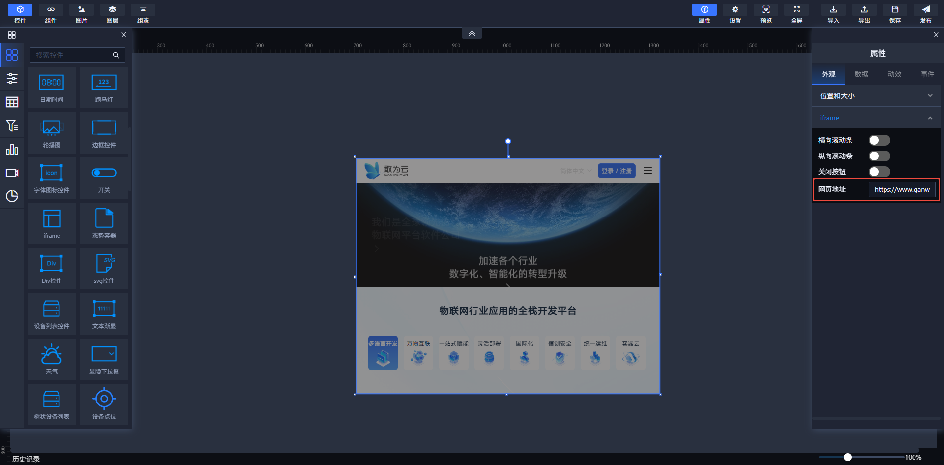Select the sliders category icon in sidebar
This screenshot has width=944, height=465.
(12, 78)
